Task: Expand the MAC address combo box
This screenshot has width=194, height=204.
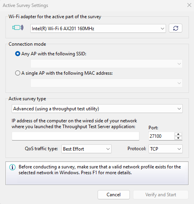Action: [107, 83]
